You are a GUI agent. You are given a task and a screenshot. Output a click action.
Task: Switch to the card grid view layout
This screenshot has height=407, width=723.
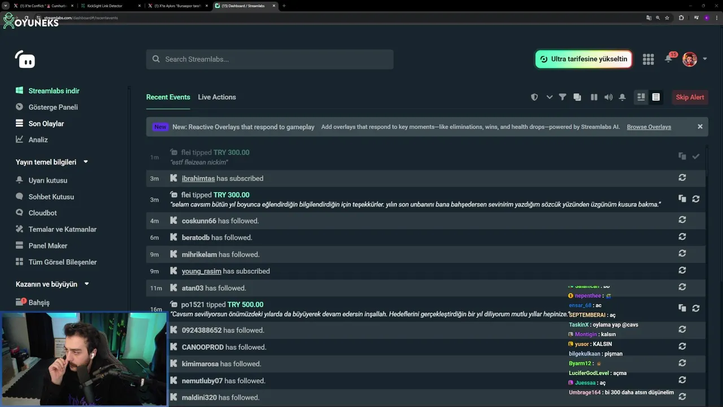641,97
